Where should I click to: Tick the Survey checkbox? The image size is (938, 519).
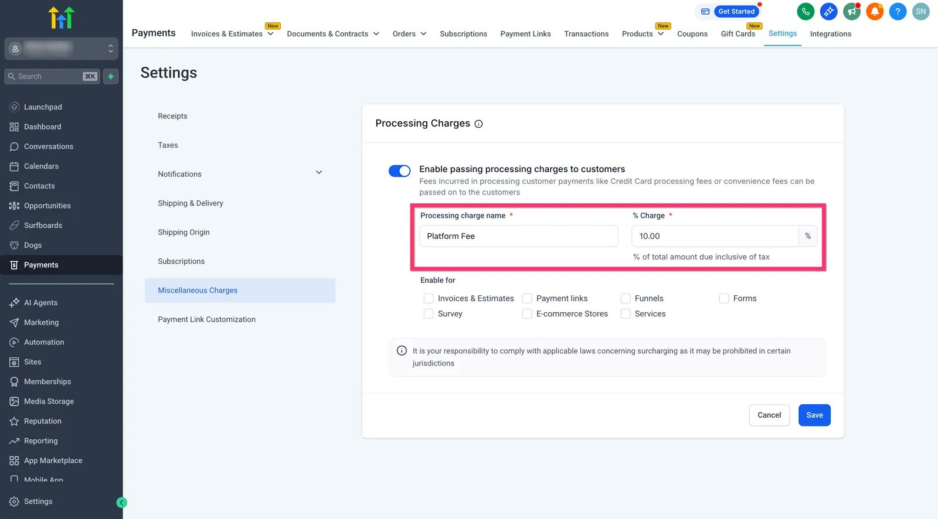(x=429, y=314)
